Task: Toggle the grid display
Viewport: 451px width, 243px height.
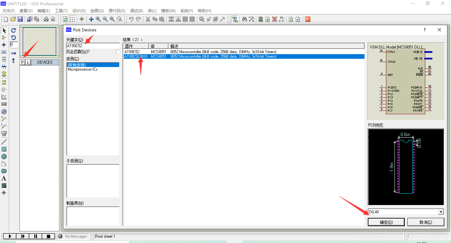Action: [72, 19]
